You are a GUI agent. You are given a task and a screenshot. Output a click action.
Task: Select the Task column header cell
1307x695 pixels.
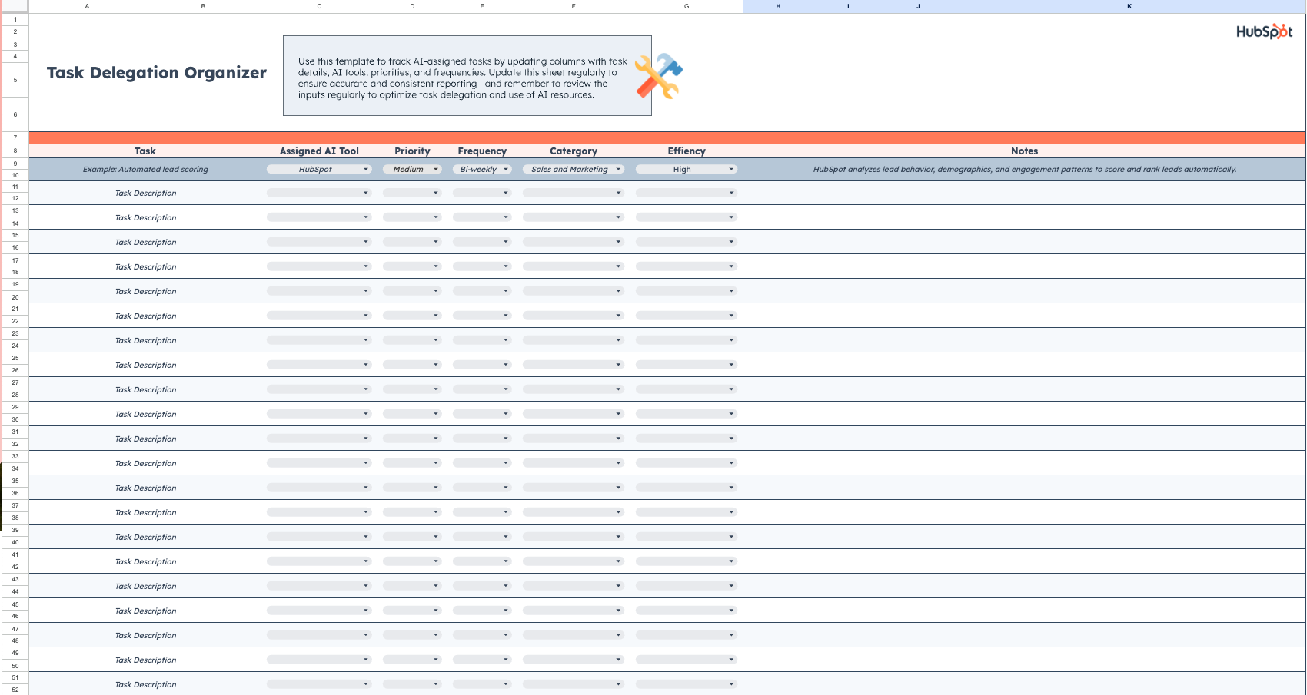(x=145, y=151)
